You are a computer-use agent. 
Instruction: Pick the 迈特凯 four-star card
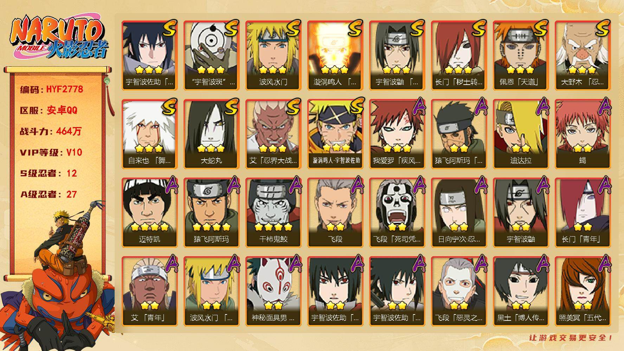click(149, 212)
